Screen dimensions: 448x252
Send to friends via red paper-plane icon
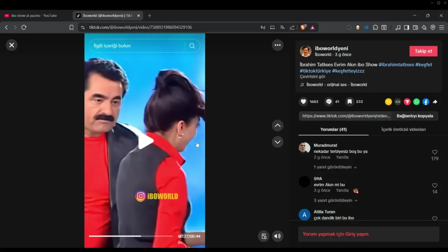(x=407, y=102)
